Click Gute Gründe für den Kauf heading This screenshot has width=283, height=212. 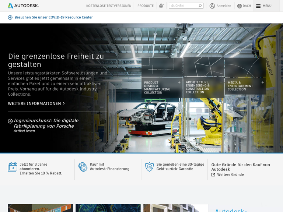click(241, 167)
